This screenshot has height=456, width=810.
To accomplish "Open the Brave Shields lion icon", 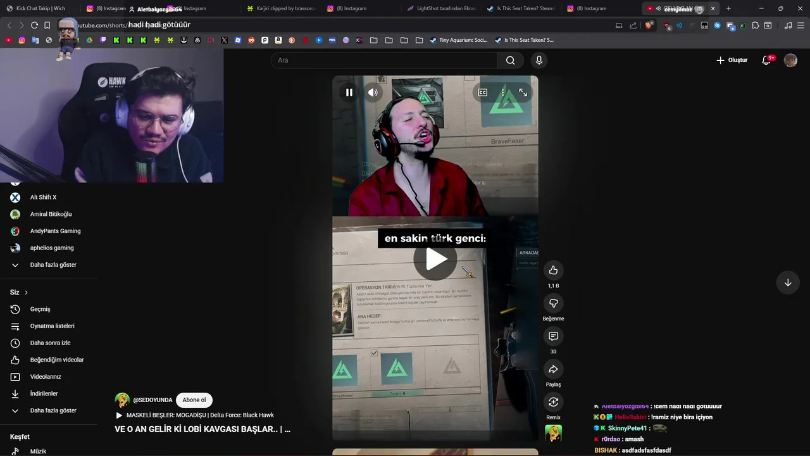I will [649, 25].
